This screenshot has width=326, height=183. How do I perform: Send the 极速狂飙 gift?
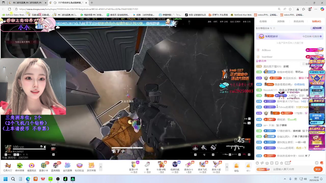pos(175,167)
